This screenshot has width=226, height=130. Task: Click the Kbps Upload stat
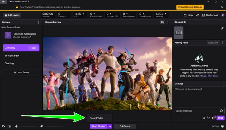coord(96,15)
